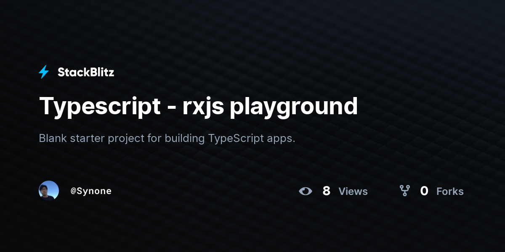505x252 pixels.
Task: Open the Synone user avatar picture
Action: [x=49, y=191]
